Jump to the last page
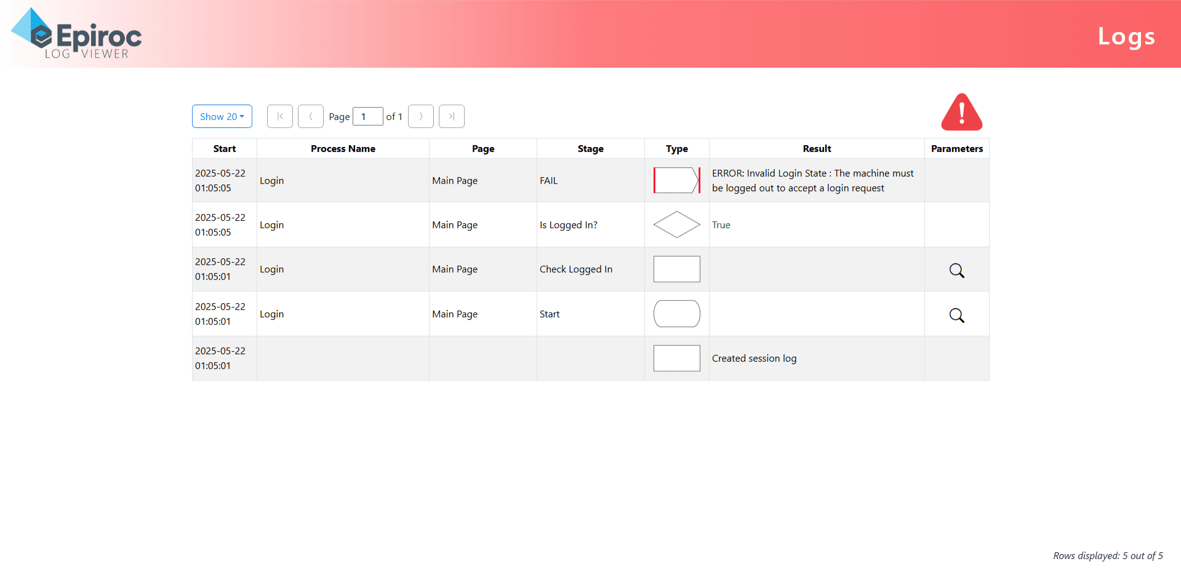This screenshot has width=1181, height=570. [x=452, y=117]
